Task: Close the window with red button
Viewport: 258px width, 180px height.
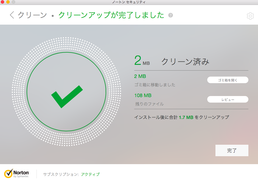Action: (x=2, y=2)
